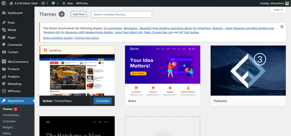Click the WordPress logo in admin bar
The width and height of the screenshot is (291, 136).
(3, 3)
